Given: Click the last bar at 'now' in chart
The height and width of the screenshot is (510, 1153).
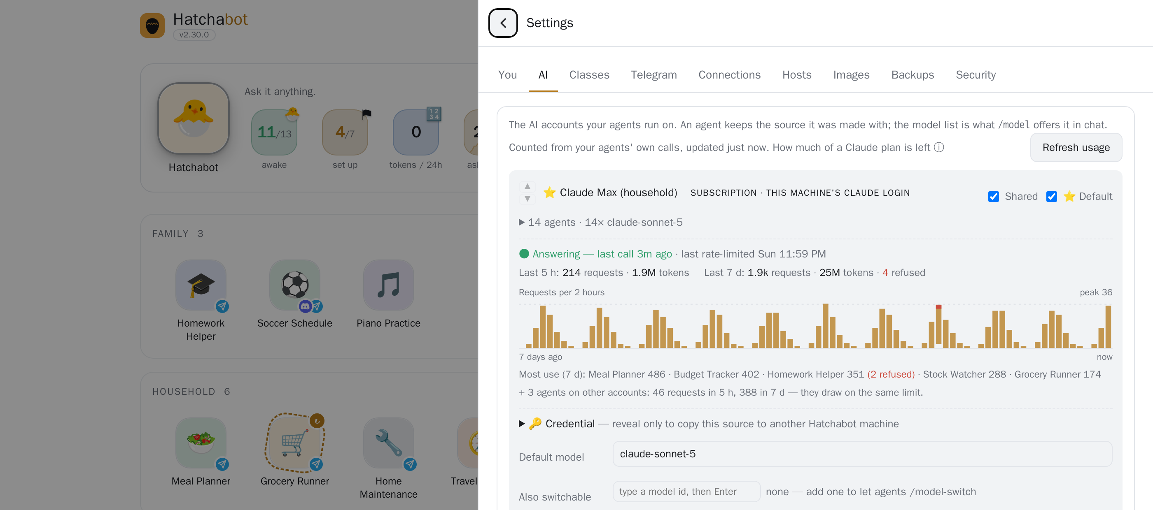Looking at the screenshot, I should 1108,326.
